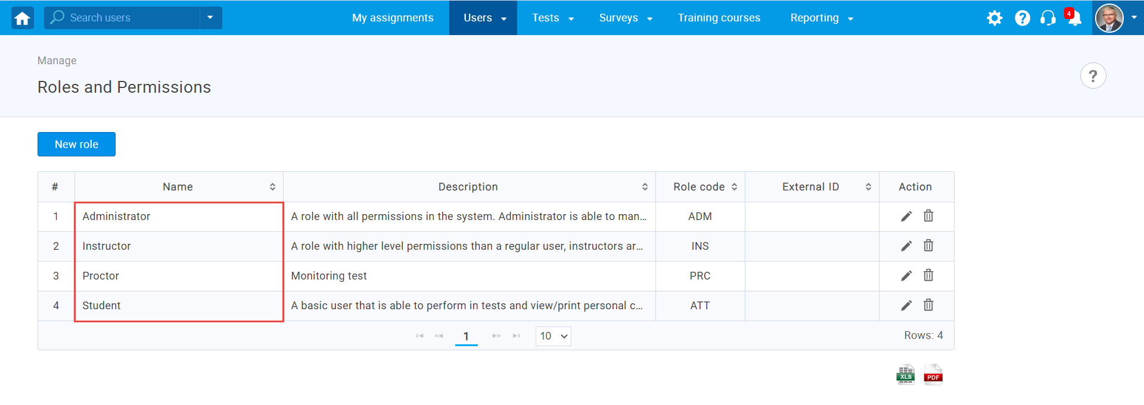Go to previous page of table
This screenshot has height=405, width=1144.
pyautogui.click(x=439, y=336)
